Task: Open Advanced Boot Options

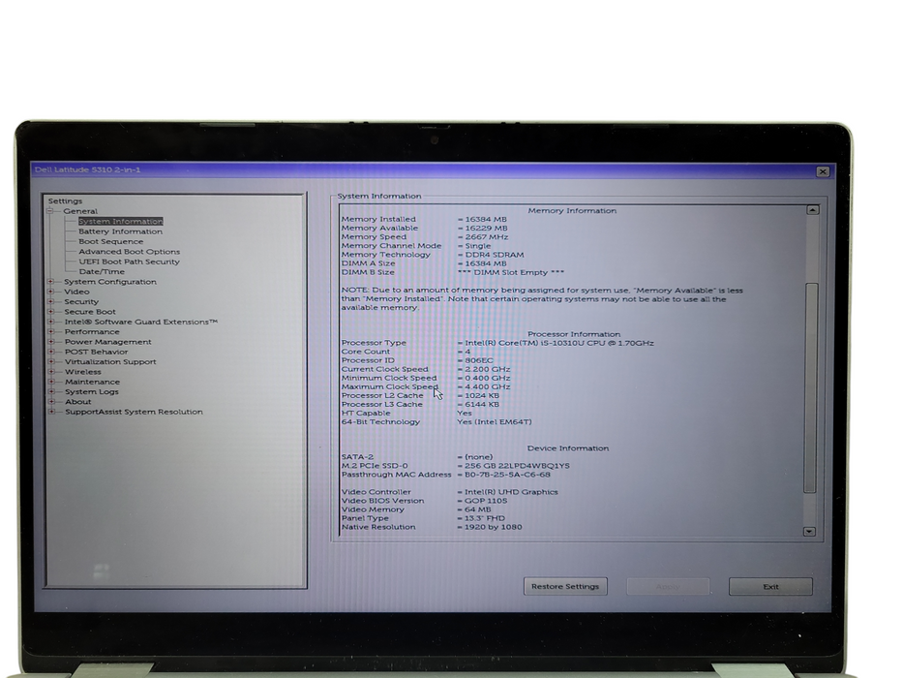Action: (x=129, y=252)
